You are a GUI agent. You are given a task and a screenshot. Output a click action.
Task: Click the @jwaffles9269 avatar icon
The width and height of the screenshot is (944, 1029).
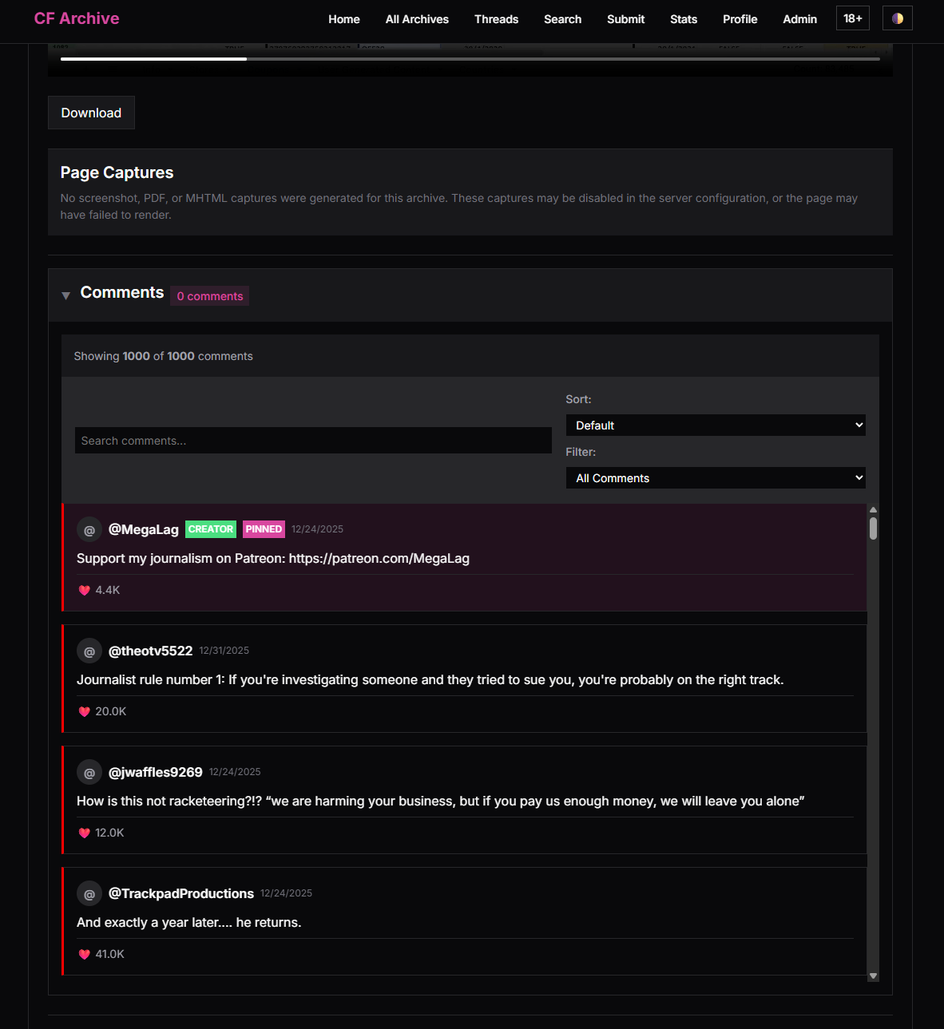89,773
